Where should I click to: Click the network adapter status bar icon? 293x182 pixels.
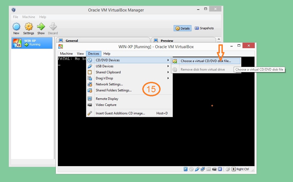(x=203, y=169)
